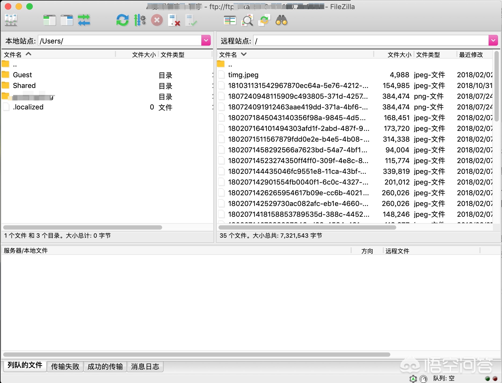Toggle processing of the transfer queue
This screenshot has width=502, height=383.
[x=140, y=20]
